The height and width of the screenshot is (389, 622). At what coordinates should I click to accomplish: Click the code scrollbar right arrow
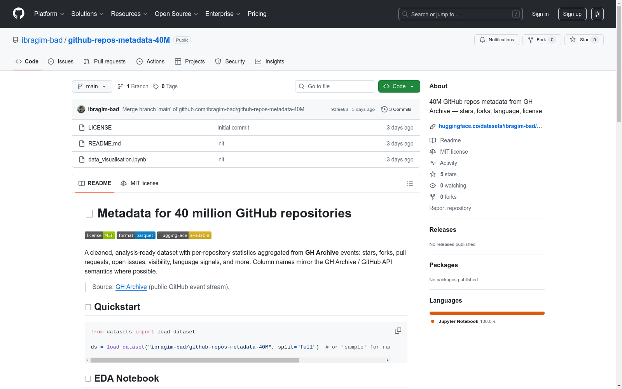[387, 361]
